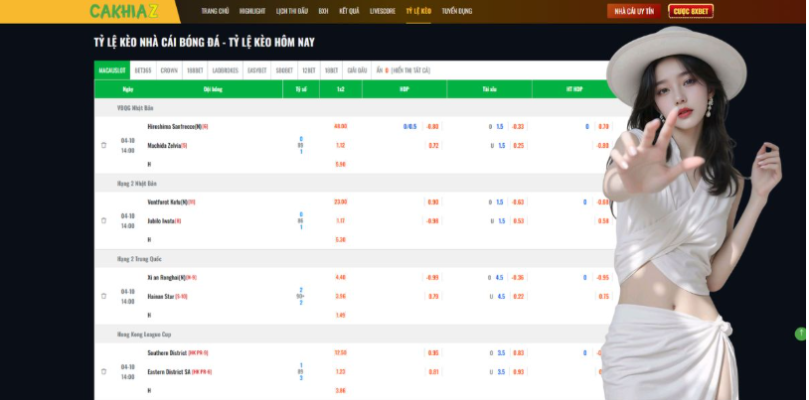Open the Tuyển Dụng menu item
Viewport: 809px width, 400px height.
[x=457, y=11]
